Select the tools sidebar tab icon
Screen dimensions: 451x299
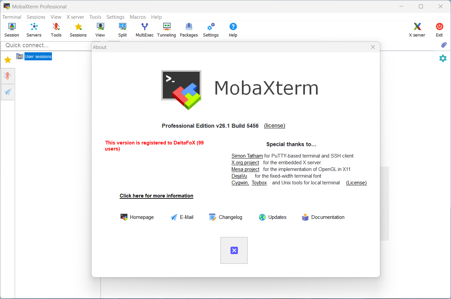[8, 76]
